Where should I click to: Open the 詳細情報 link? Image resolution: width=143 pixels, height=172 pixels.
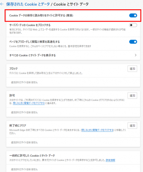(110, 160)
